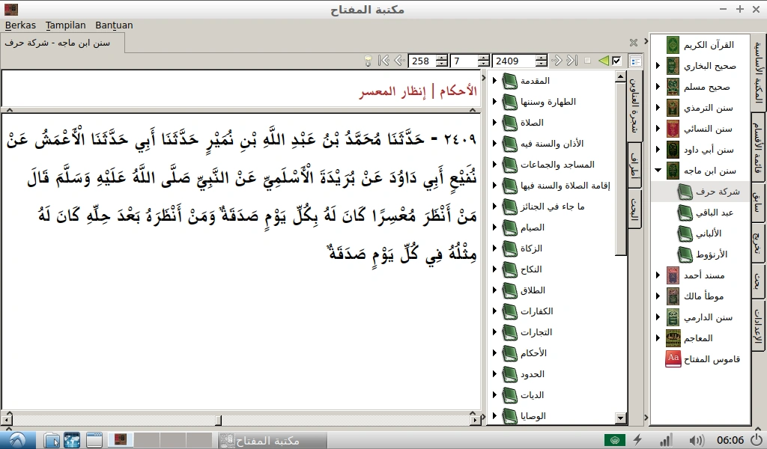Viewport: 767px width, 449px height.
Task: Click the green back-arrow navigation icon
Action: pos(604,61)
